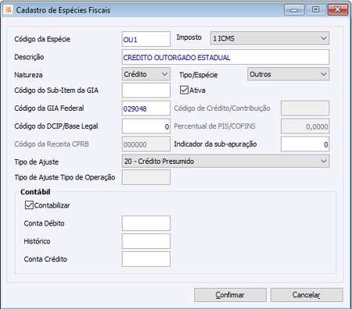
Task: Open the Natureza dropdown showing Crédito
Action: 146,74
